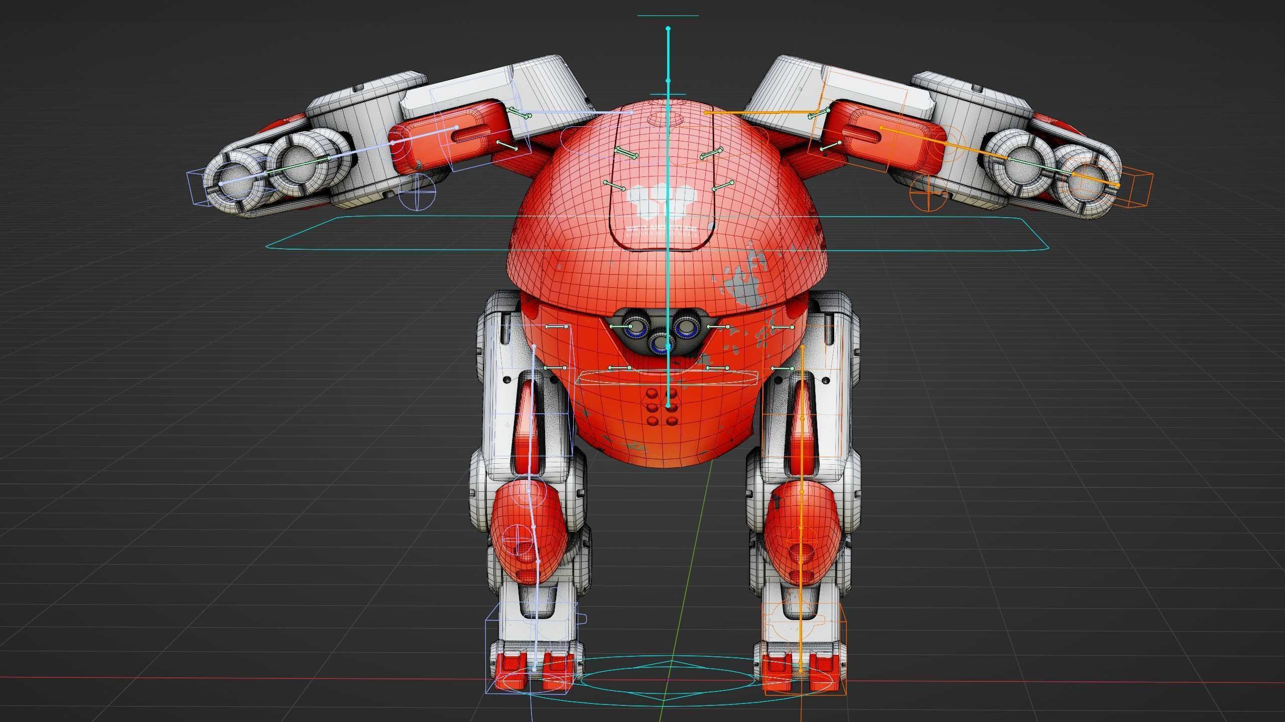Select the blue crosshair circle elbow control
The width and height of the screenshot is (1285, 722).
[417, 192]
